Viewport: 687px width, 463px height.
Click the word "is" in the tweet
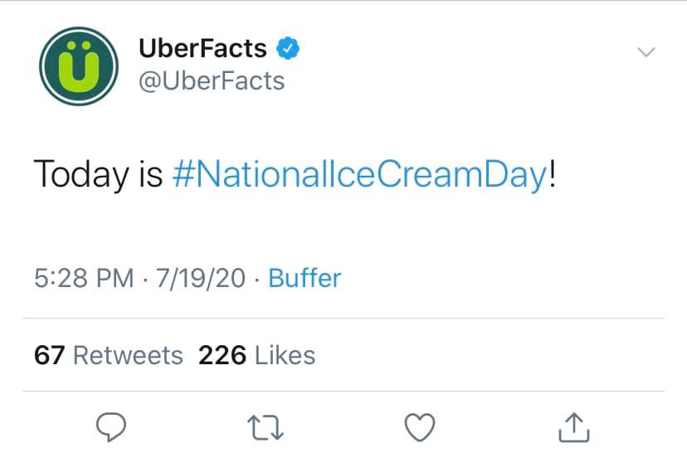pyautogui.click(x=149, y=176)
